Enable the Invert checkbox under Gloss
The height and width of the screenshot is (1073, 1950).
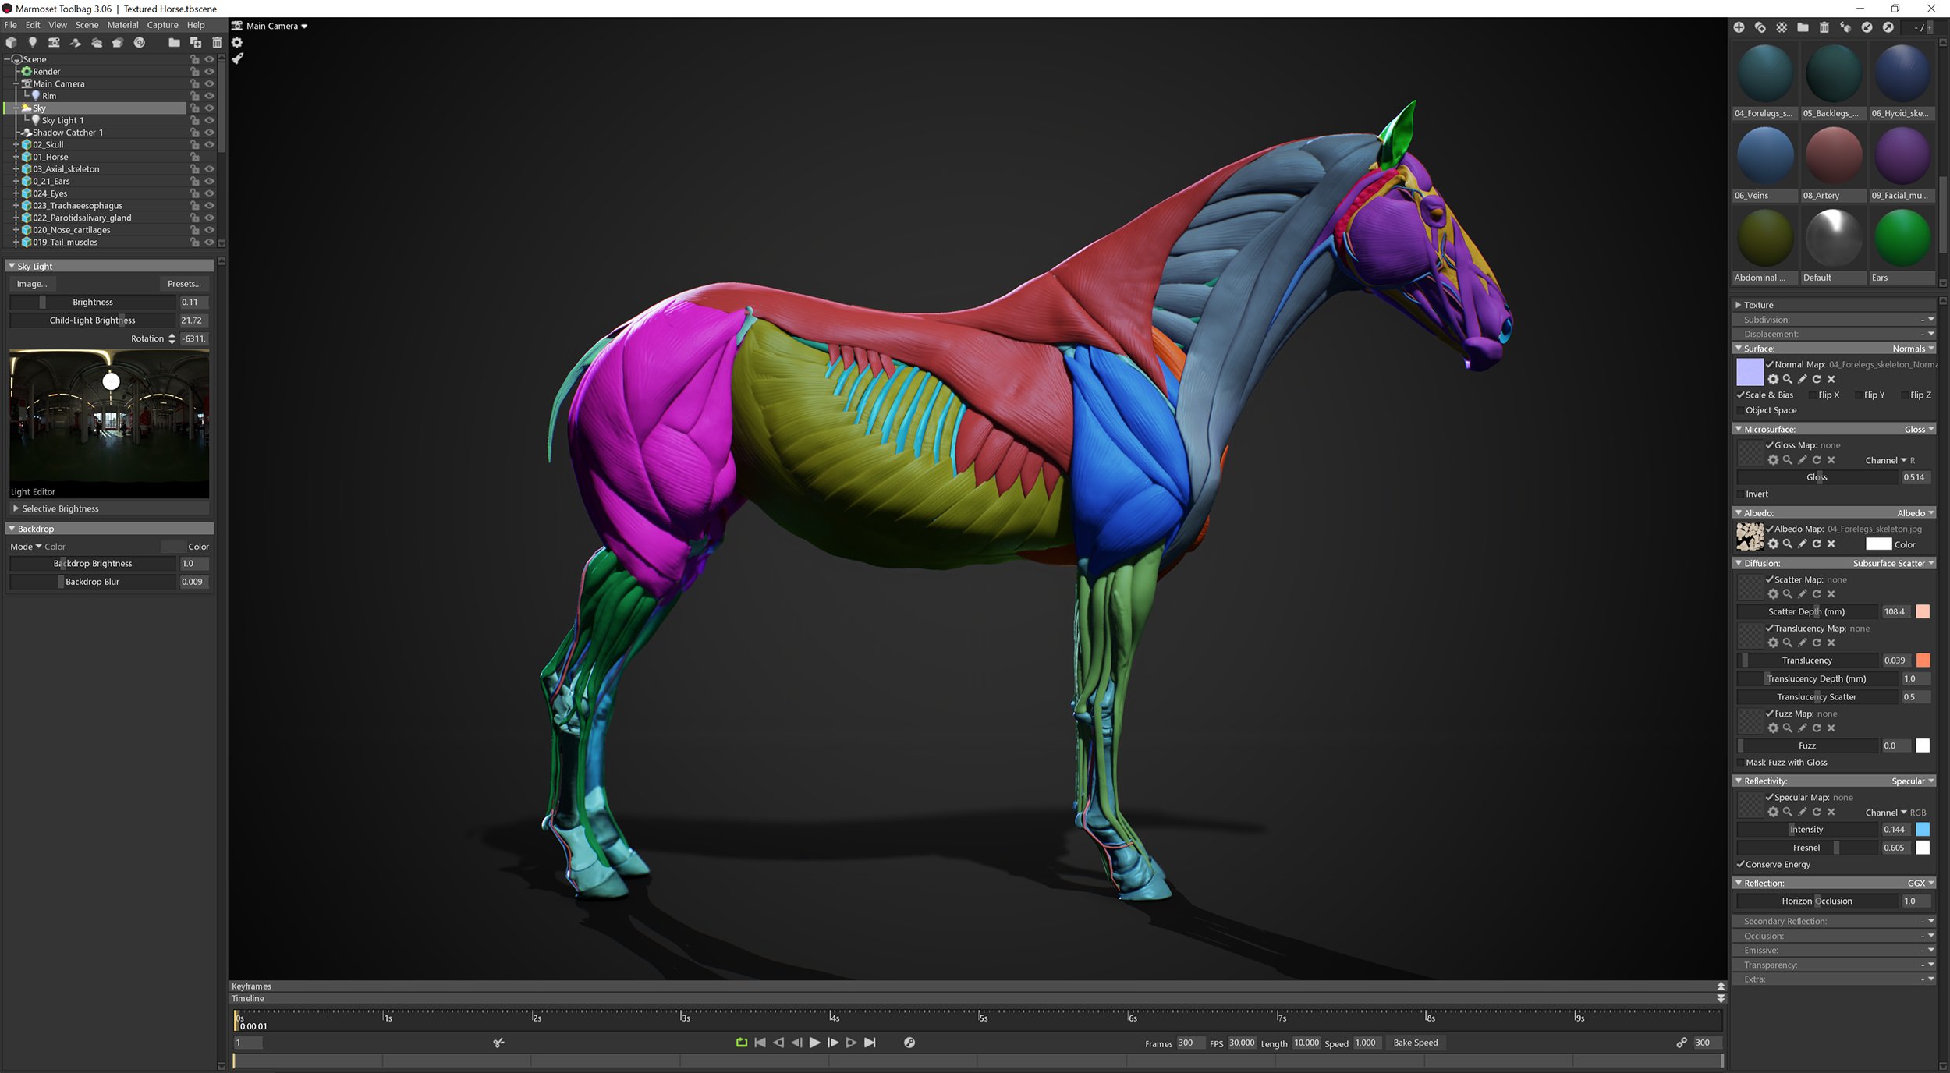pos(1741,494)
